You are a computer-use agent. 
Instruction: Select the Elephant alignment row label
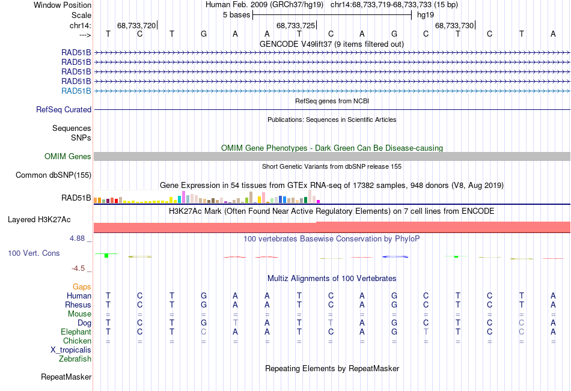(76, 332)
